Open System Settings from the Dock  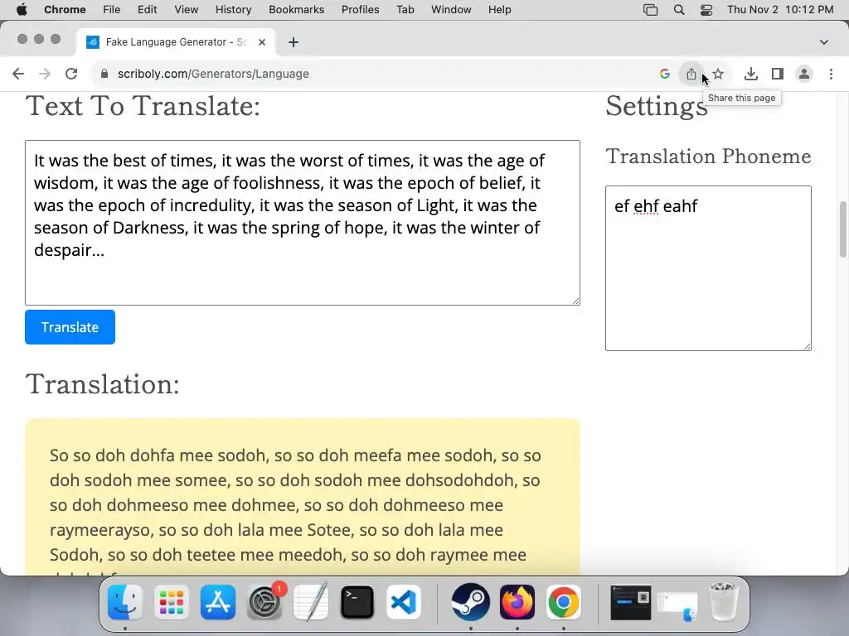coord(264,603)
